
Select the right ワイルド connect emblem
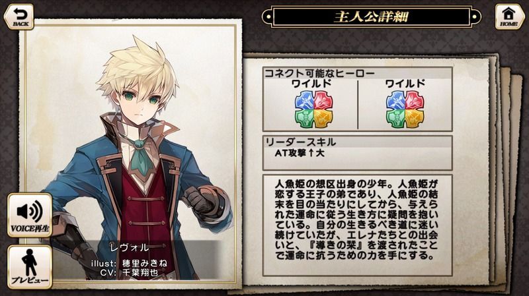pyautogui.click(x=405, y=109)
